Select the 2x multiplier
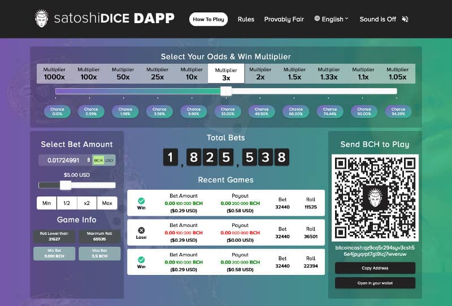This screenshot has height=306, width=452. click(260, 74)
